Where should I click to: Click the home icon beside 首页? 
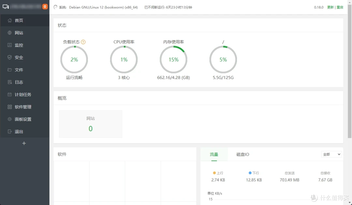click(x=9, y=21)
